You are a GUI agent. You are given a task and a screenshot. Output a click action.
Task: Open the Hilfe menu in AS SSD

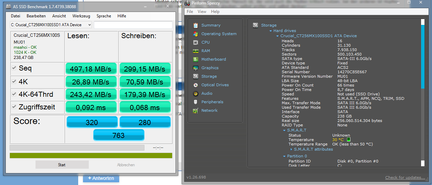(x=122, y=16)
